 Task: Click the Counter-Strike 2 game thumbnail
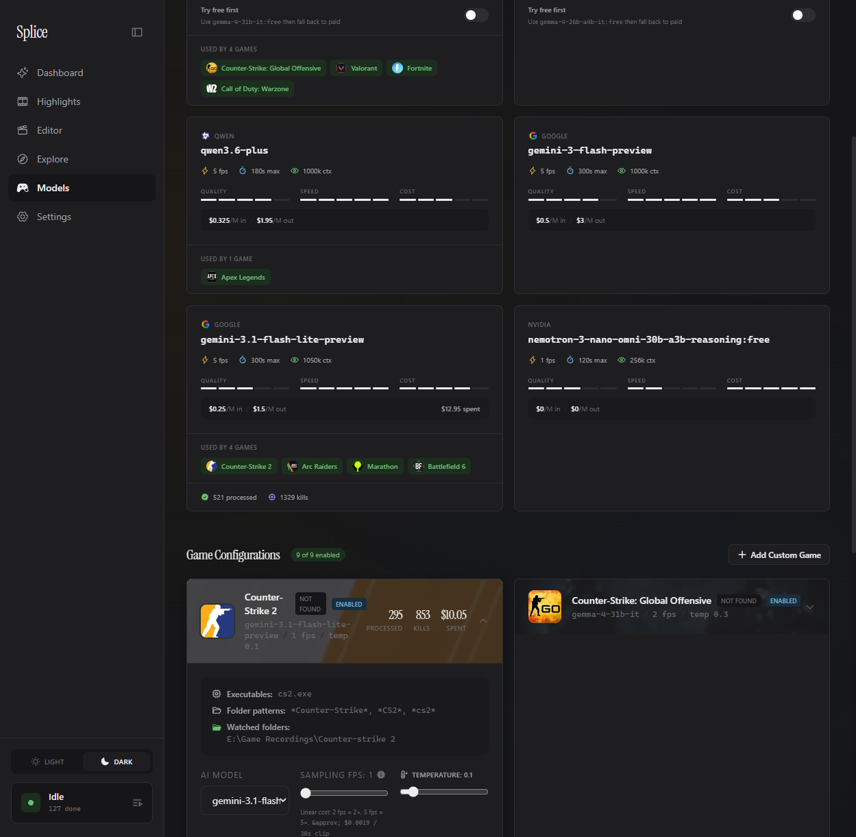coord(217,620)
